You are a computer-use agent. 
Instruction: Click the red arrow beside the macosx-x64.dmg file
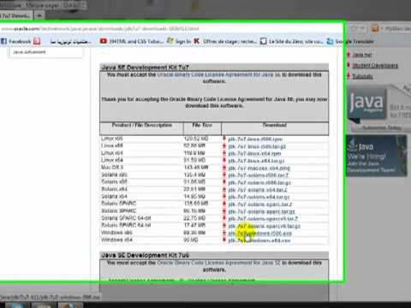(224, 168)
